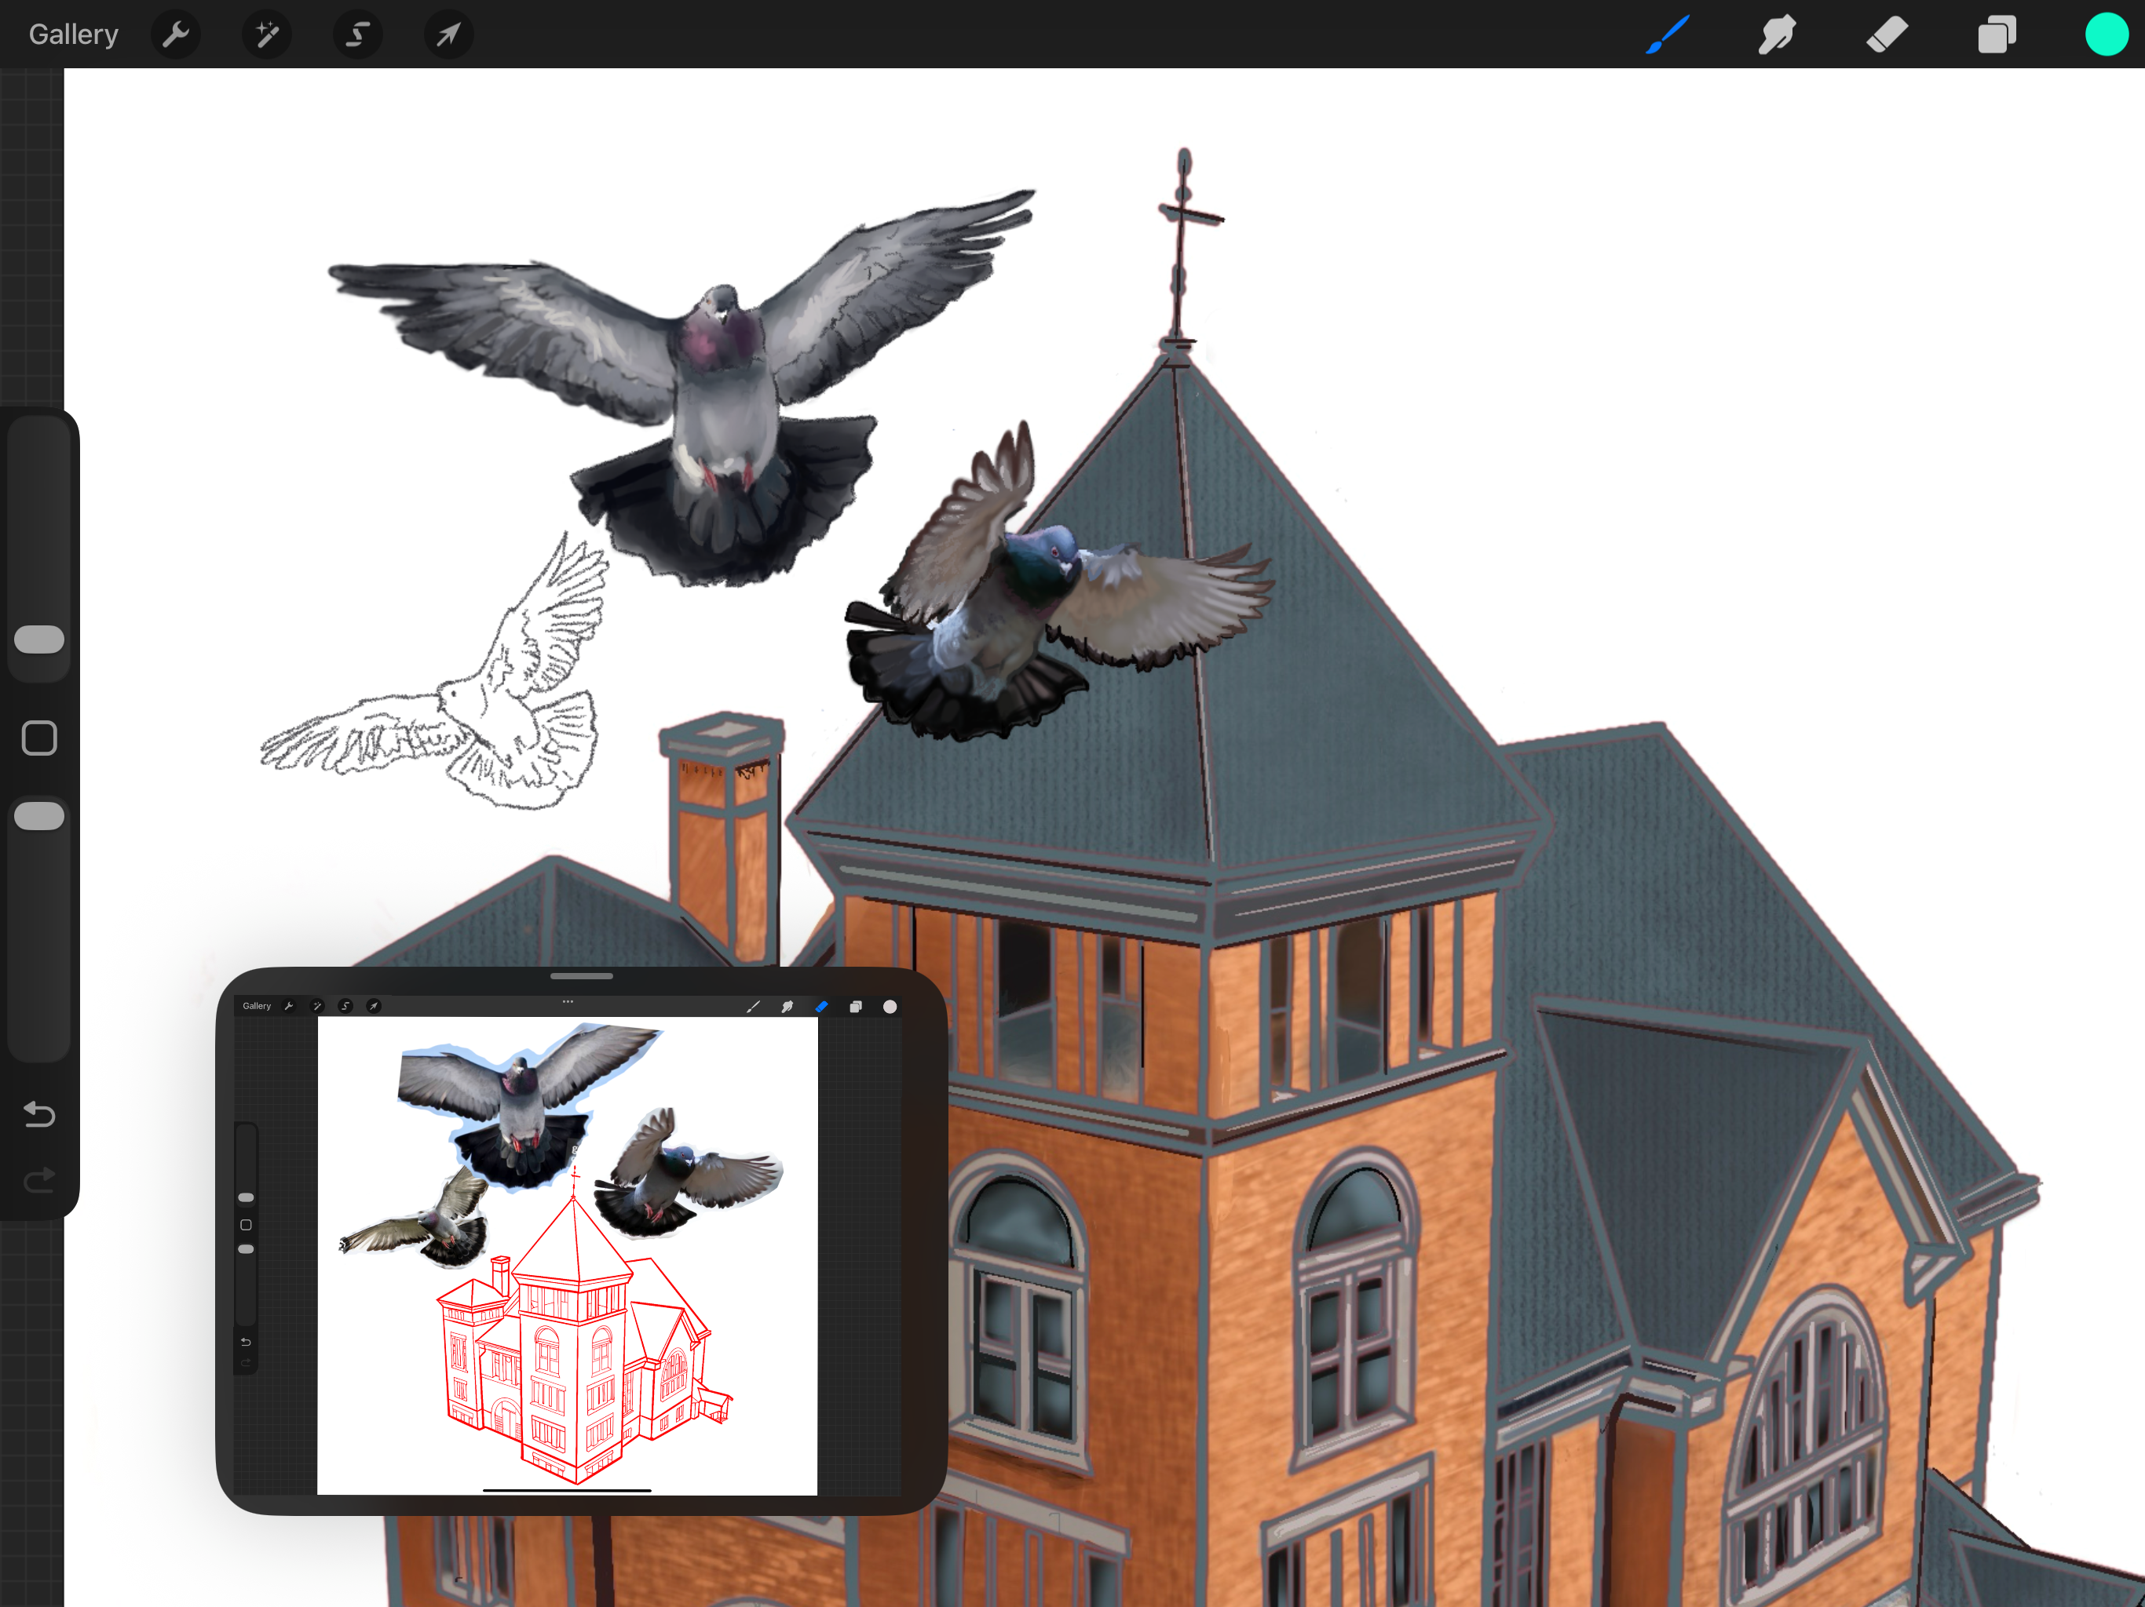2145x1607 pixels.
Task: Select the Paint brush tool
Action: pyautogui.click(x=1667, y=35)
